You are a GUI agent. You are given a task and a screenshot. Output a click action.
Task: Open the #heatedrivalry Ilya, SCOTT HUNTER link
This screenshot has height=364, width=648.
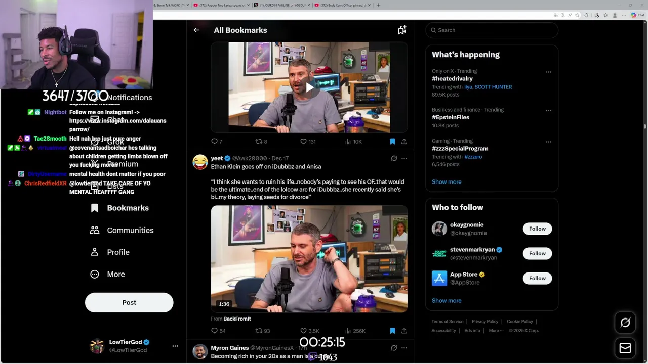[488, 87]
